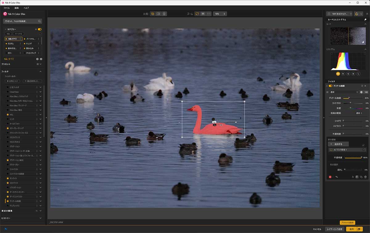
Task: Click the pin icon in the Loupe and Histogram header
Action: coord(365,19)
